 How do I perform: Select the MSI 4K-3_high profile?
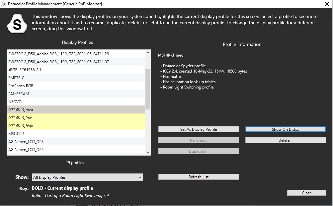click(x=76, y=125)
